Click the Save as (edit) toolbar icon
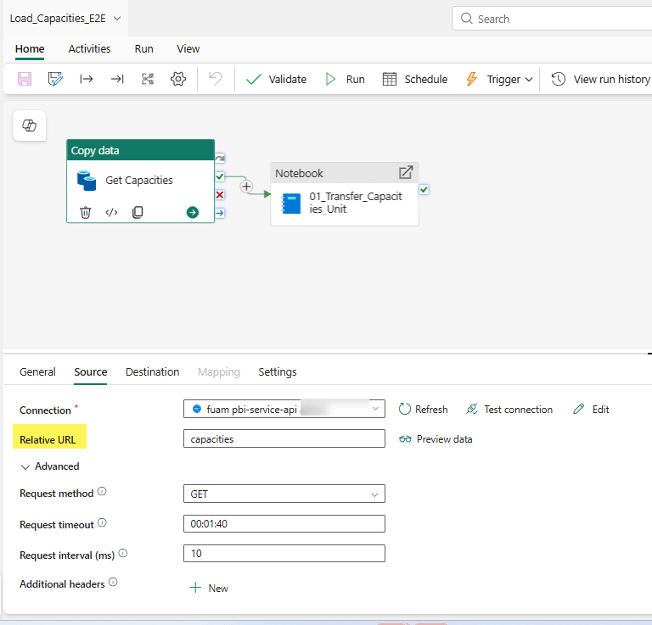Image resolution: width=652 pixels, height=625 pixels. point(55,79)
